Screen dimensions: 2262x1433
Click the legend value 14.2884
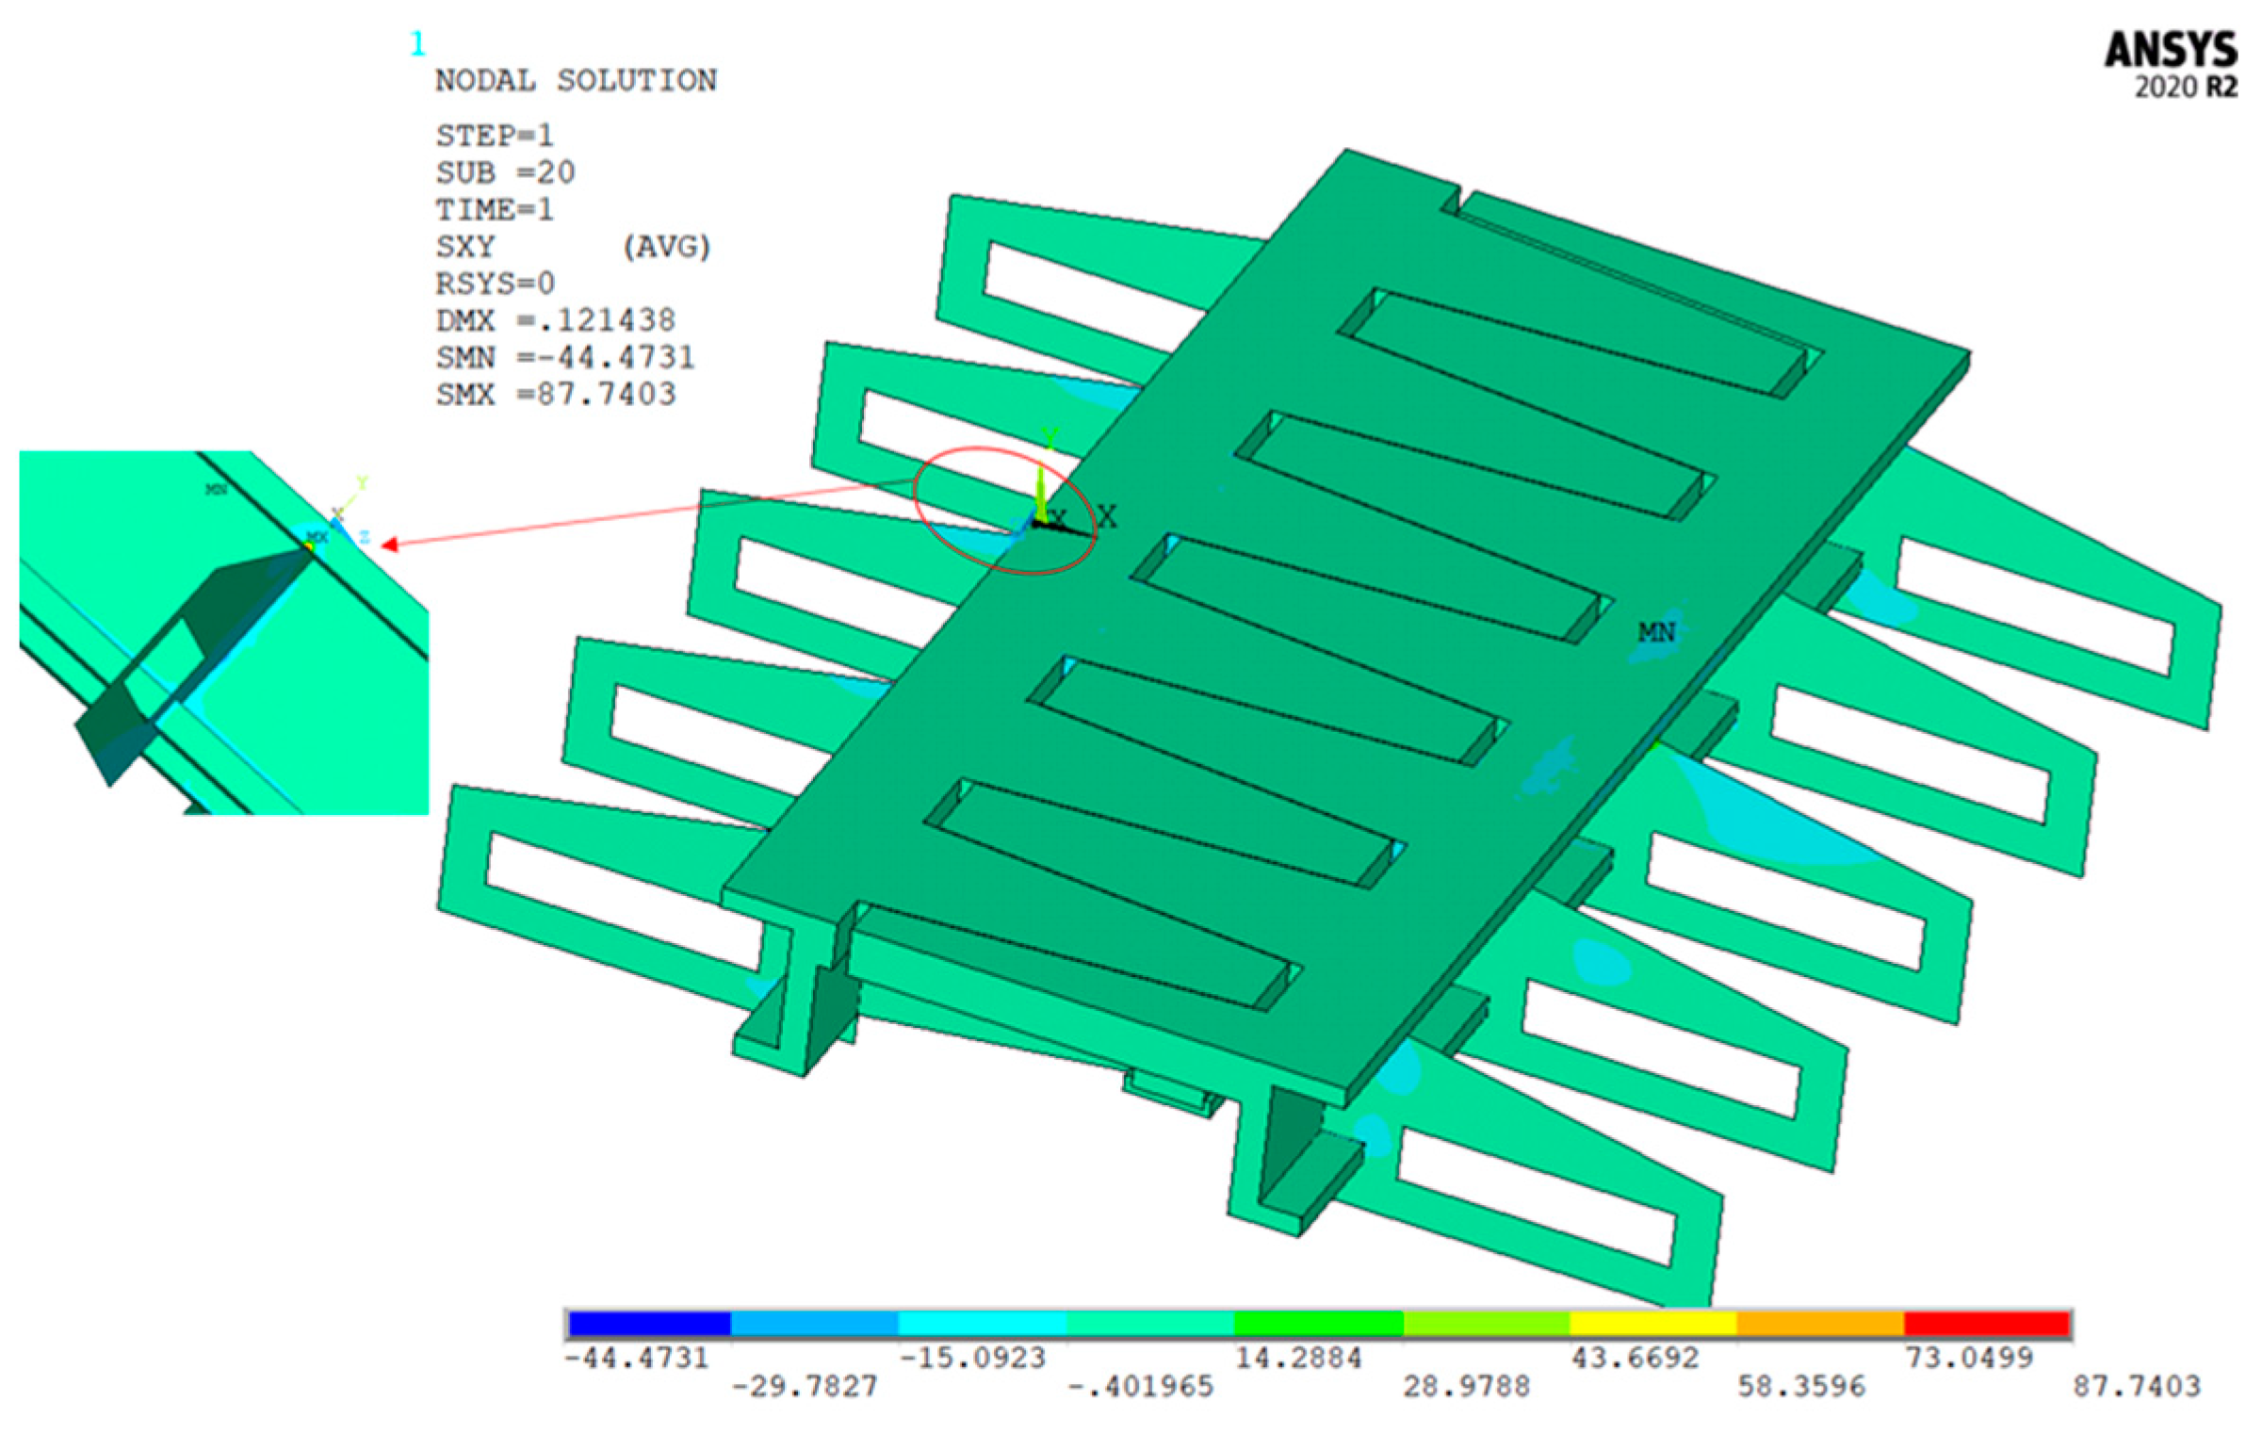click(1297, 1358)
